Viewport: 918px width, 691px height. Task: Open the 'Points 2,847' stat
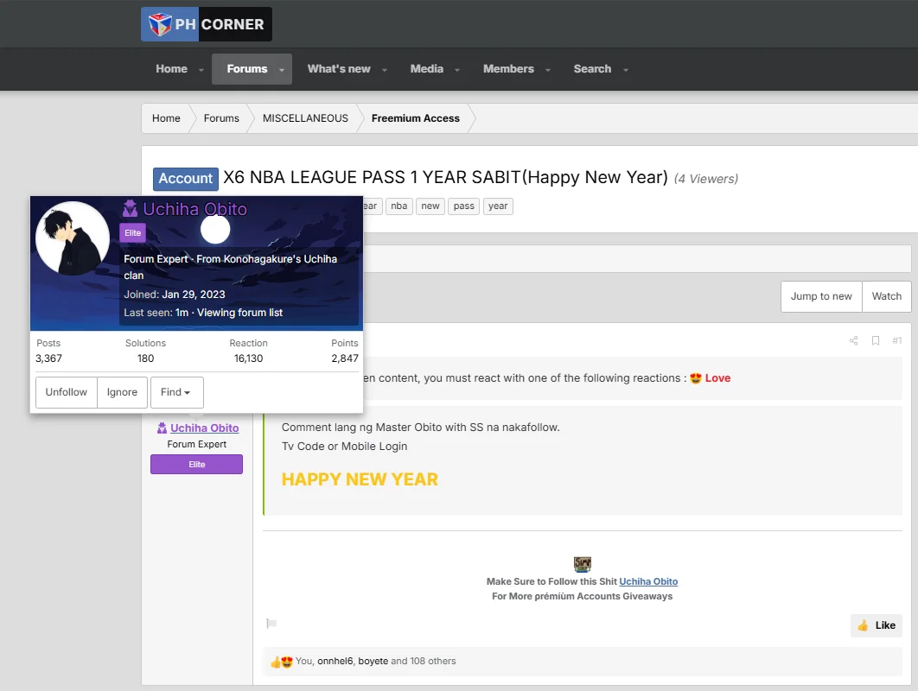(x=345, y=351)
